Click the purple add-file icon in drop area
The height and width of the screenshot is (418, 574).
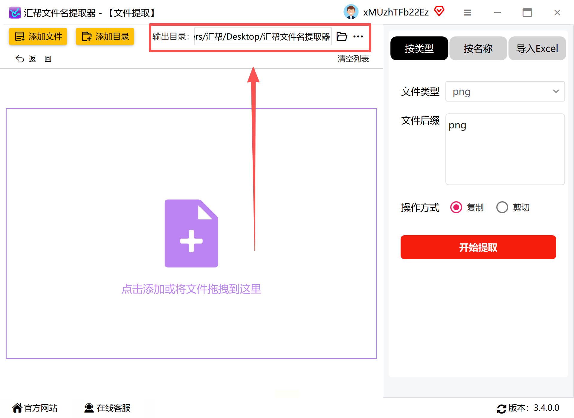tap(191, 233)
